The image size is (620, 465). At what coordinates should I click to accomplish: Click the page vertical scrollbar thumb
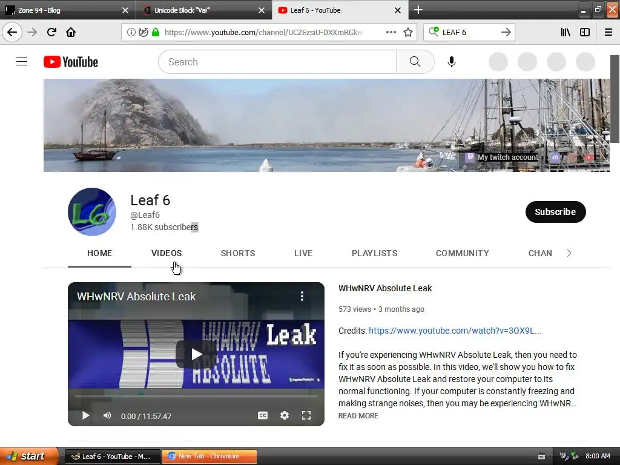click(x=615, y=99)
